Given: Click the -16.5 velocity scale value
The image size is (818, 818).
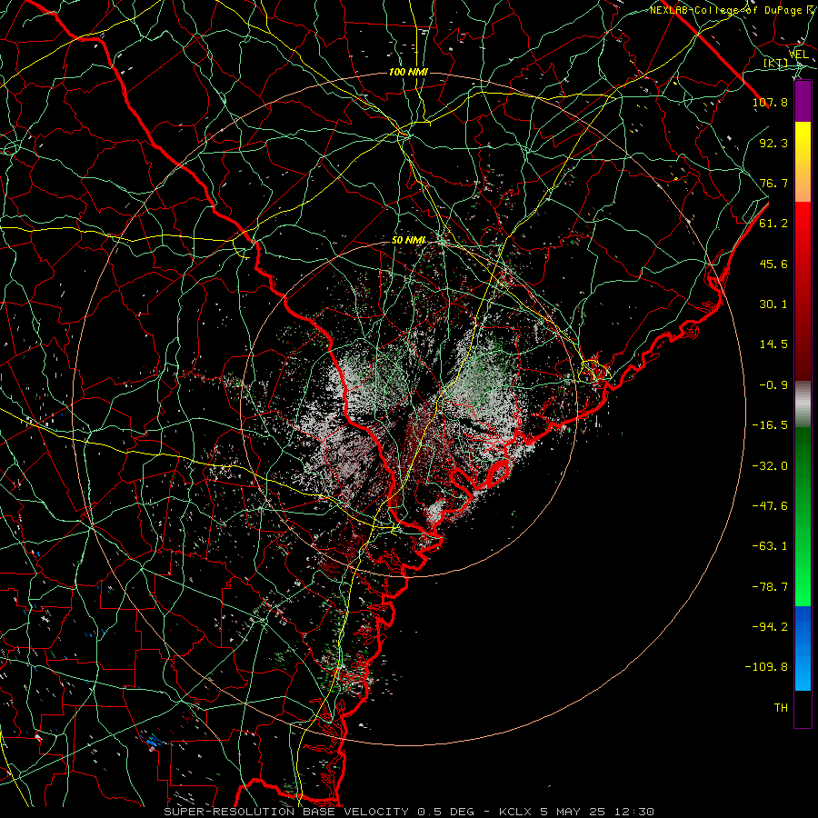Looking at the screenshot, I should tap(770, 425).
